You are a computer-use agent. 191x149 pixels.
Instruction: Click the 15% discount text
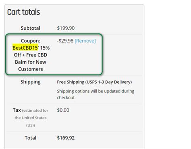(x=45, y=48)
